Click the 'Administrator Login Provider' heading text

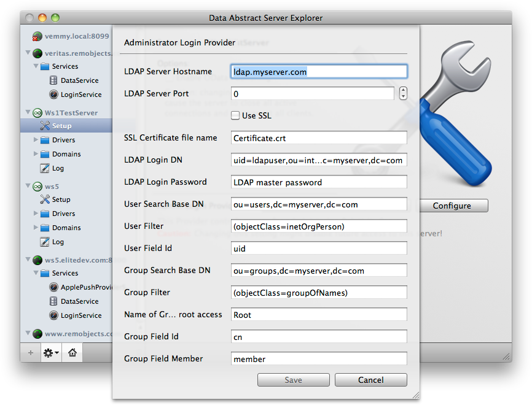(179, 42)
